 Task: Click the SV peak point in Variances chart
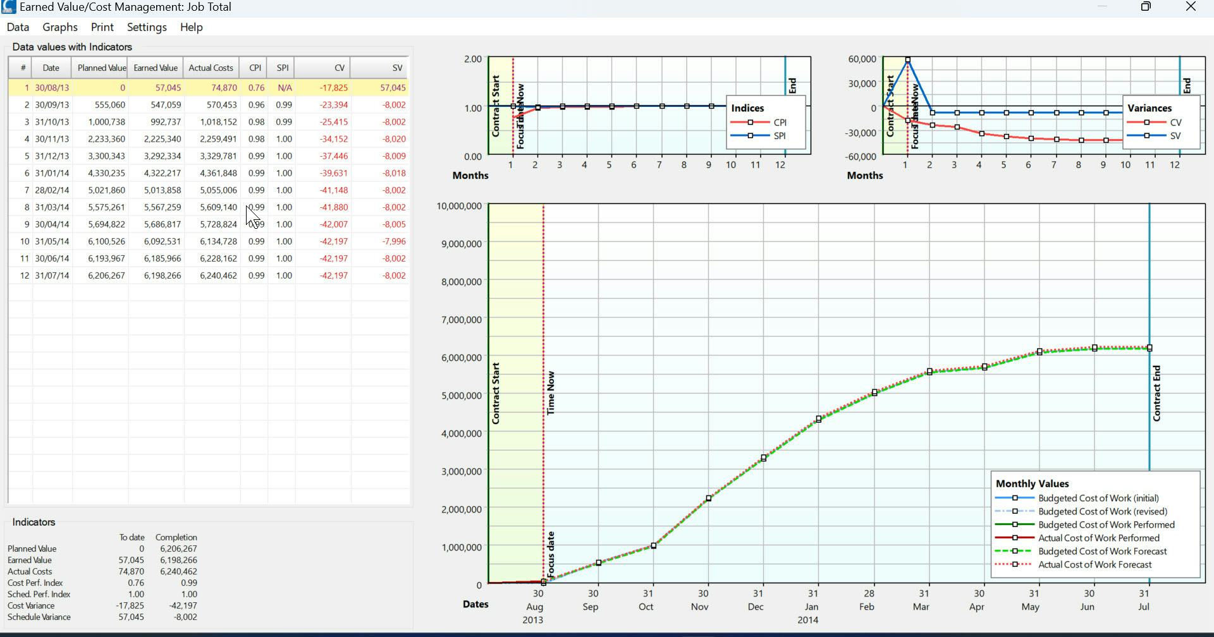pos(908,60)
